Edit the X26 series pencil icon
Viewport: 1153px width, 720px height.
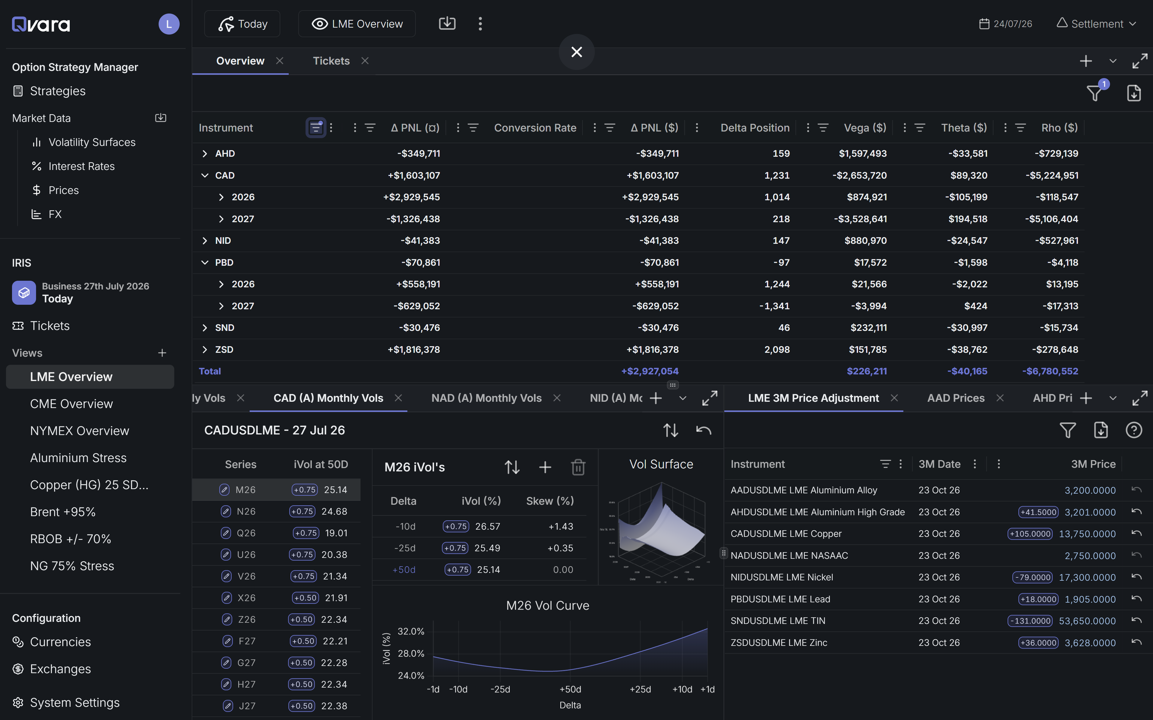(x=227, y=597)
